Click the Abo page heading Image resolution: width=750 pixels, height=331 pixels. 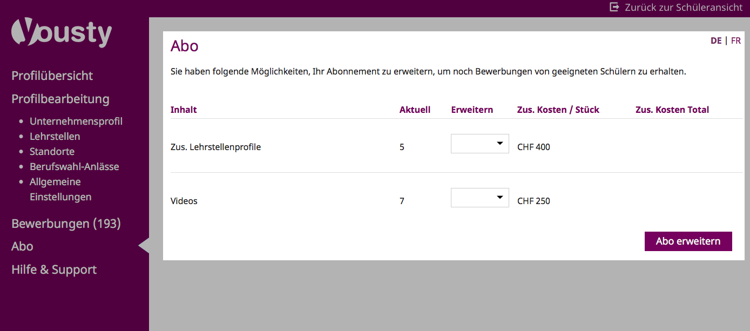coord(185,46)
